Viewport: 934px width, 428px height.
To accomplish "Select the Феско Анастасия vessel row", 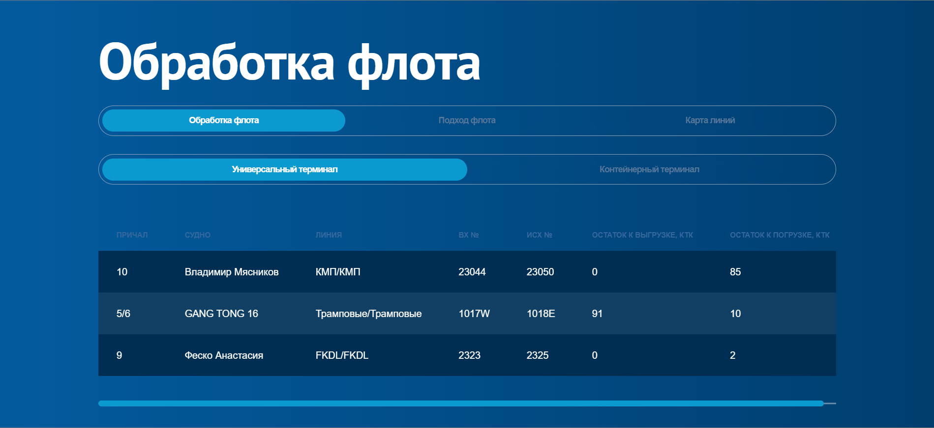I will click(x=467, y=355).
